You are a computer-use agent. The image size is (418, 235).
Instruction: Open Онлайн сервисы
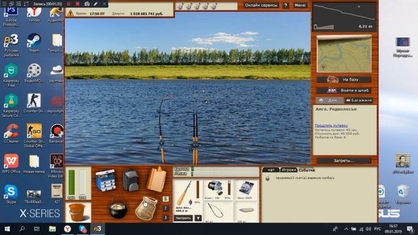click(x=261, y=5)
